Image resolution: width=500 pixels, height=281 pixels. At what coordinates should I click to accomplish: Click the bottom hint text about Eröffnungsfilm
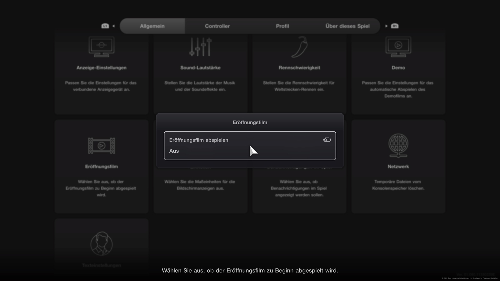pyautogui.click(x=250, y=271)
